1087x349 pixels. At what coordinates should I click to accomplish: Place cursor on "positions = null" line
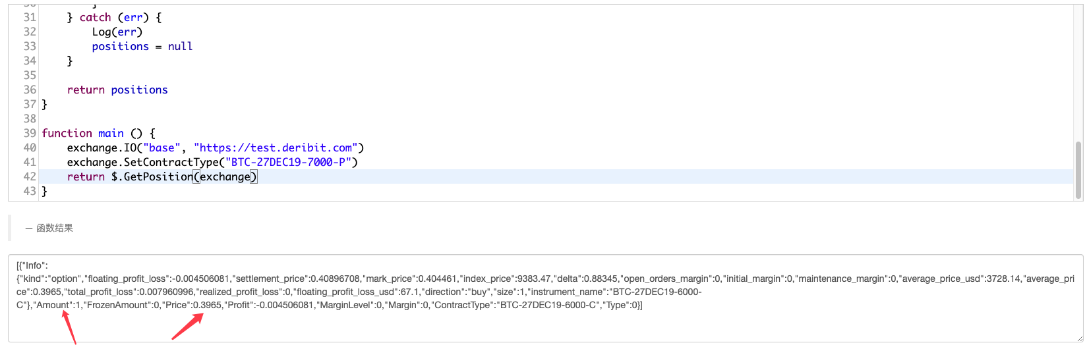[142, 46]
